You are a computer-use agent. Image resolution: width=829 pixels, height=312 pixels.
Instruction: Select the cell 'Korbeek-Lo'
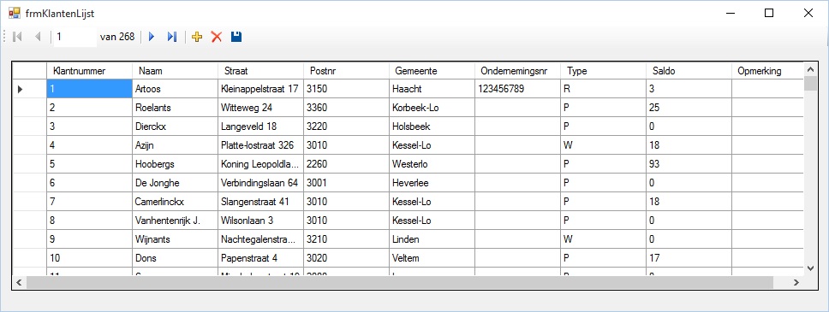432,108
